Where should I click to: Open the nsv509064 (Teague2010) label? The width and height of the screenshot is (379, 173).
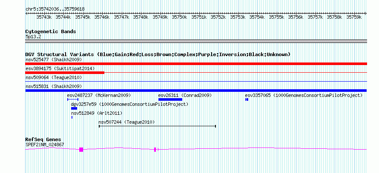tap(54, 77)
